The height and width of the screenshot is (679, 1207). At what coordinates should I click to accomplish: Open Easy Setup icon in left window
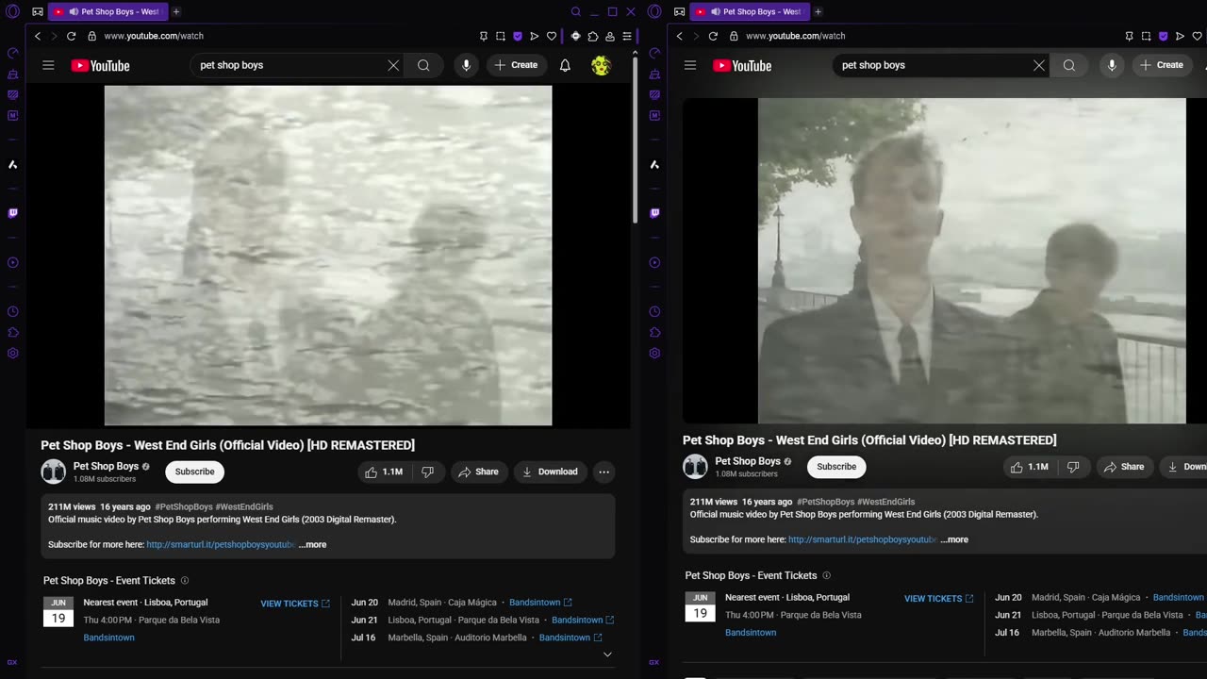627,36
